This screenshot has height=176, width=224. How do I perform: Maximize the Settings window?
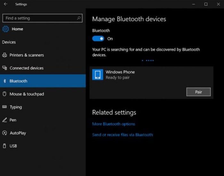[x=206, y=4]
